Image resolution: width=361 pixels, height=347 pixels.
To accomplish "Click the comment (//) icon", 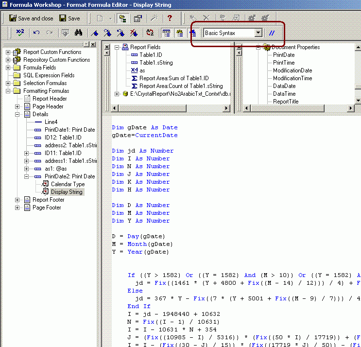I will (272, 33).
